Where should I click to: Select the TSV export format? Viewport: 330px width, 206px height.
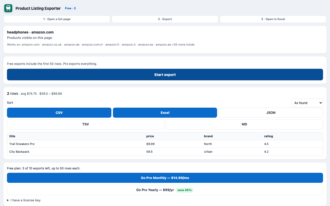point(86,124)
